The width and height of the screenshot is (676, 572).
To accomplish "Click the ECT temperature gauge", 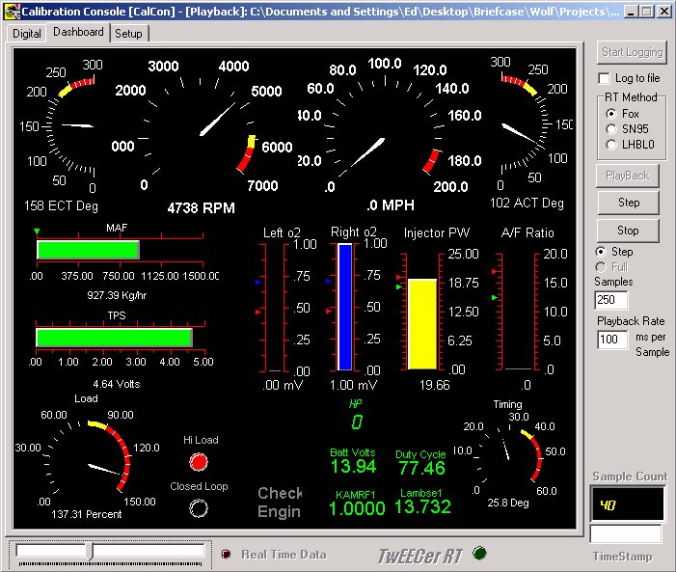I will 63,126.
